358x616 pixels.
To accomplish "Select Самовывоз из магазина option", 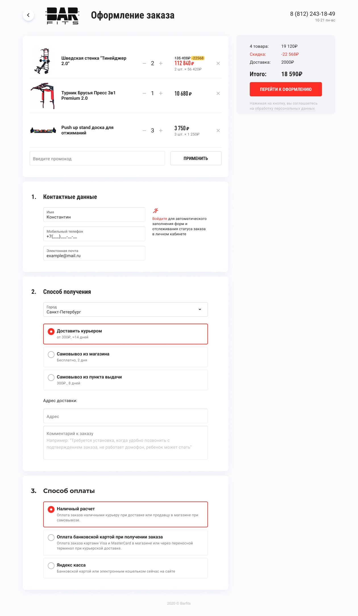I will (x=51, y=355).
